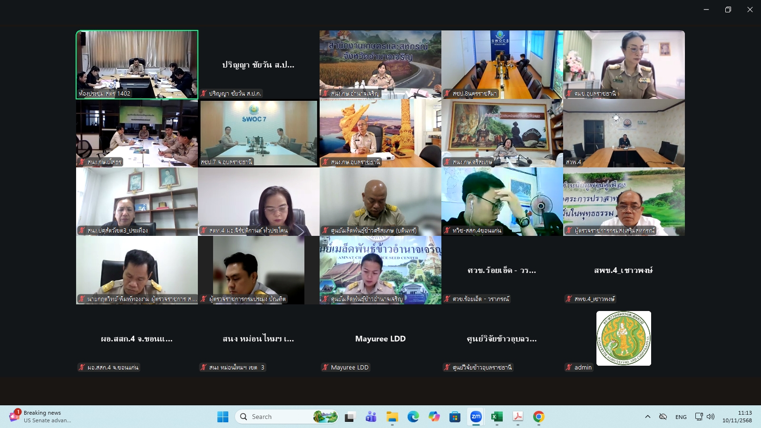Open Adobe Acrobat from the taskbar
This screenshot has height=428, width=761.
[517, 417]
